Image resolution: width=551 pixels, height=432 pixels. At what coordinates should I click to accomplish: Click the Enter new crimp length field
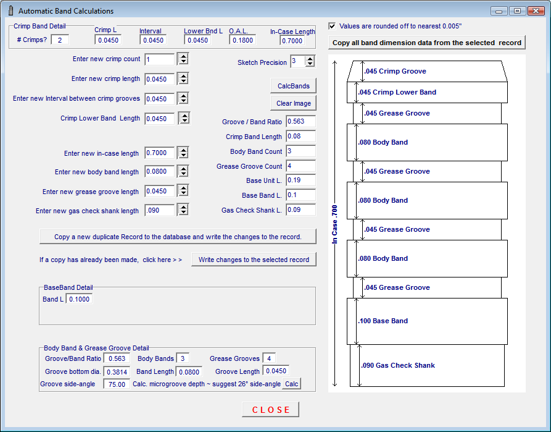pos(160,79)
